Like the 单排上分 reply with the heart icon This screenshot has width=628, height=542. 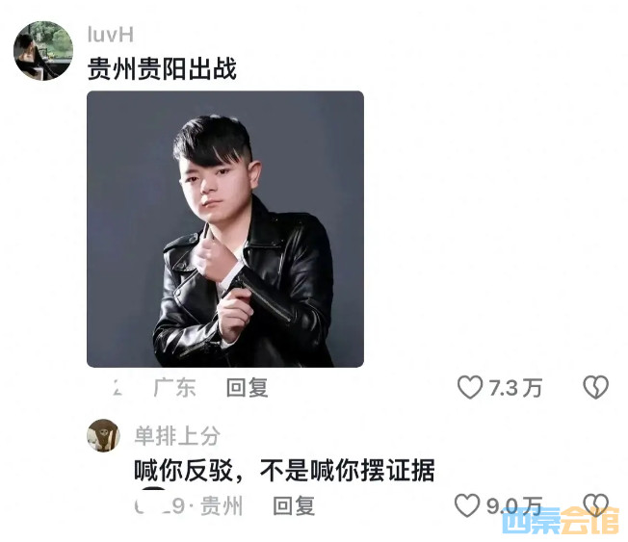(x=467, y=505)
